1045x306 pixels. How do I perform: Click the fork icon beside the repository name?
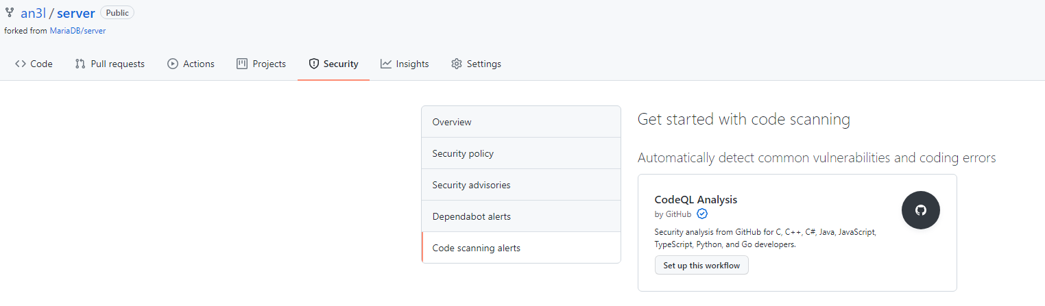10,13
